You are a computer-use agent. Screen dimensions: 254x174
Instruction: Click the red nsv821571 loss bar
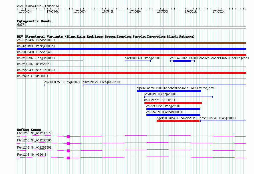pyautogui.click(x=173, y=103)
